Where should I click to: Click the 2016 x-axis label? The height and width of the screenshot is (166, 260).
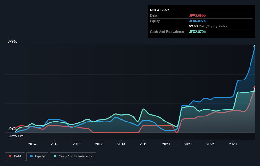pos(77,144)
